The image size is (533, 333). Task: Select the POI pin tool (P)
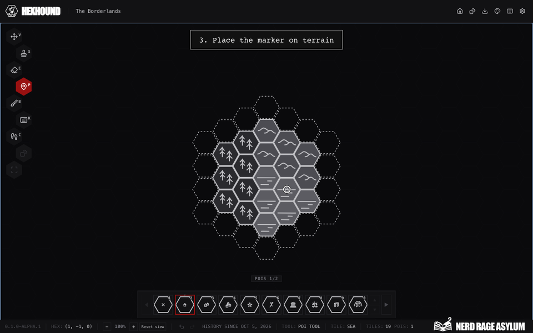pyautogui.click(x=24, y=87)
